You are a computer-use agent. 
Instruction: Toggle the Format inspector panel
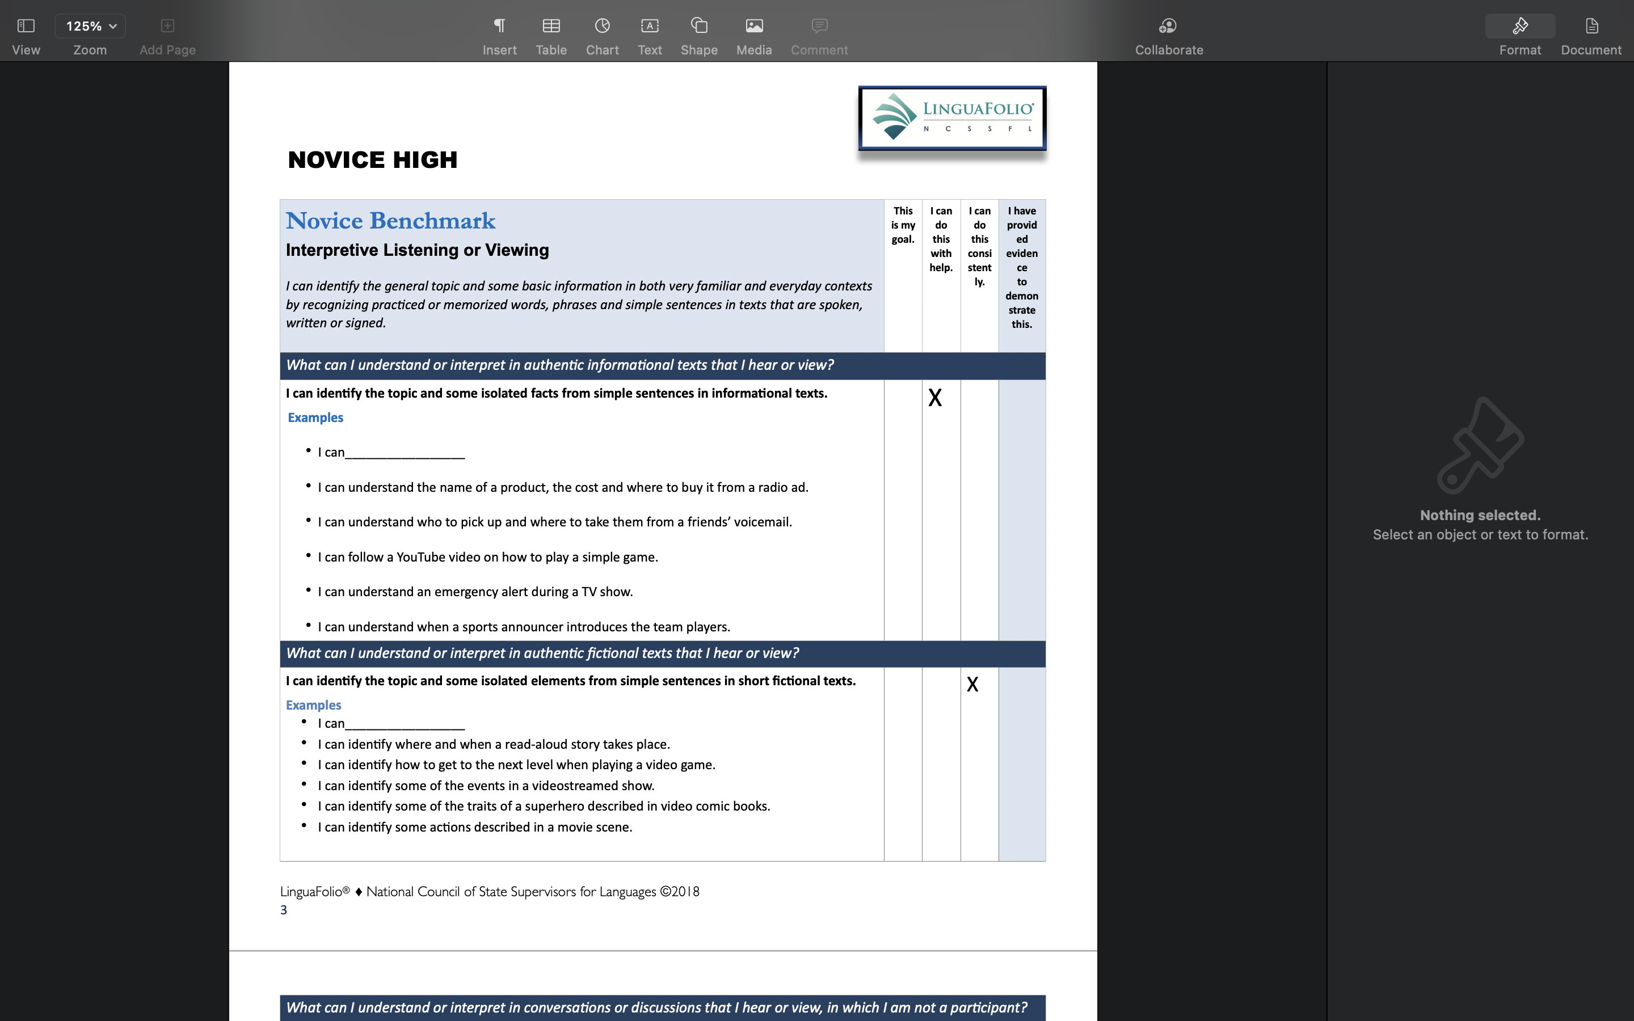tap(1520, 26)
